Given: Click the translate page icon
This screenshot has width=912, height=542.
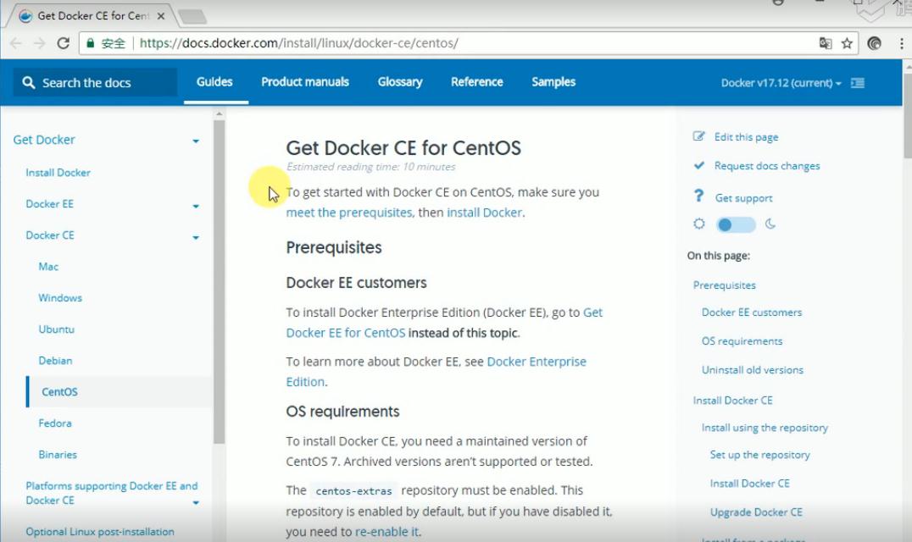Looking at the screenshot, I should point(826,43).
